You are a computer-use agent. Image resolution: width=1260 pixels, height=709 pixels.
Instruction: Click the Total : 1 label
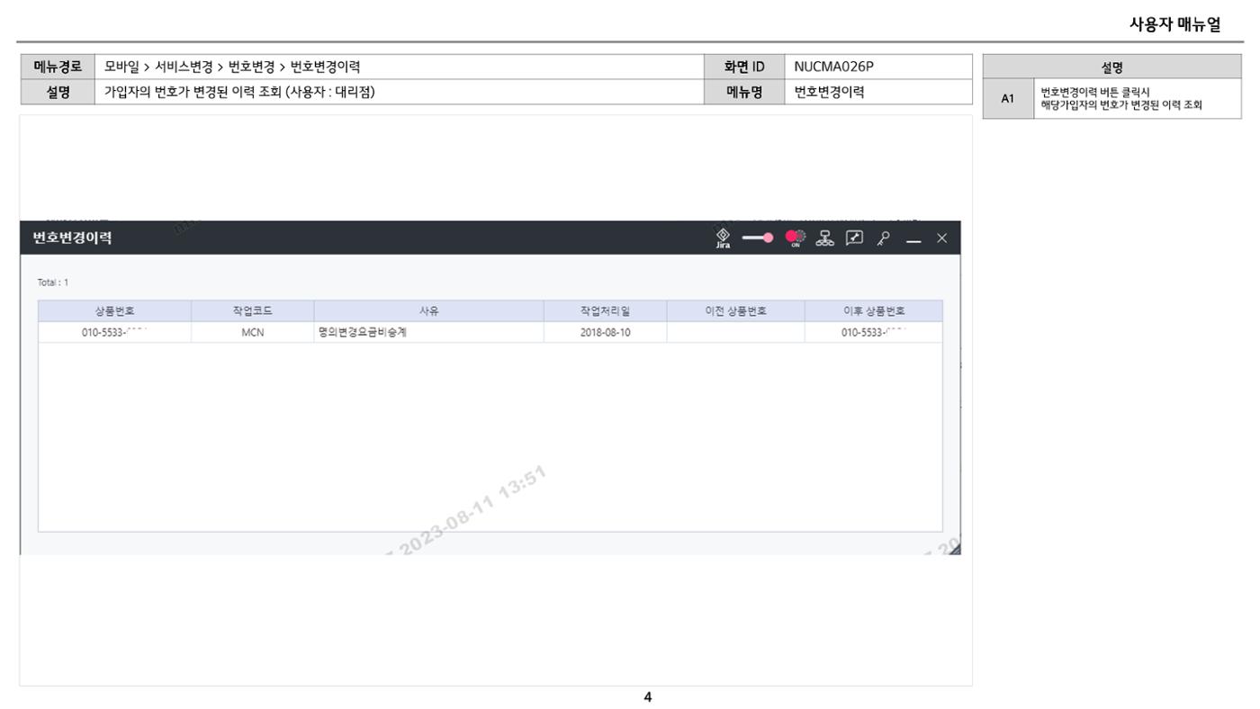(x=54, y=283)
